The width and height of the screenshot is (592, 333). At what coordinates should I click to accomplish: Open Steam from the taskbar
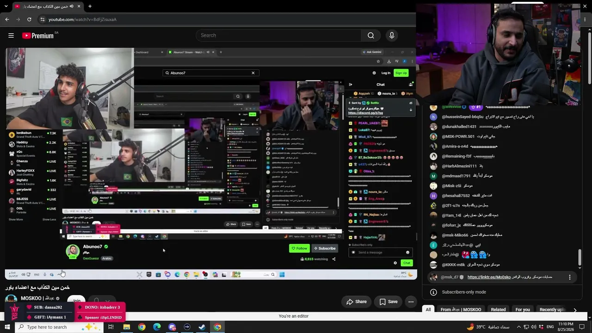pos(202,327)
